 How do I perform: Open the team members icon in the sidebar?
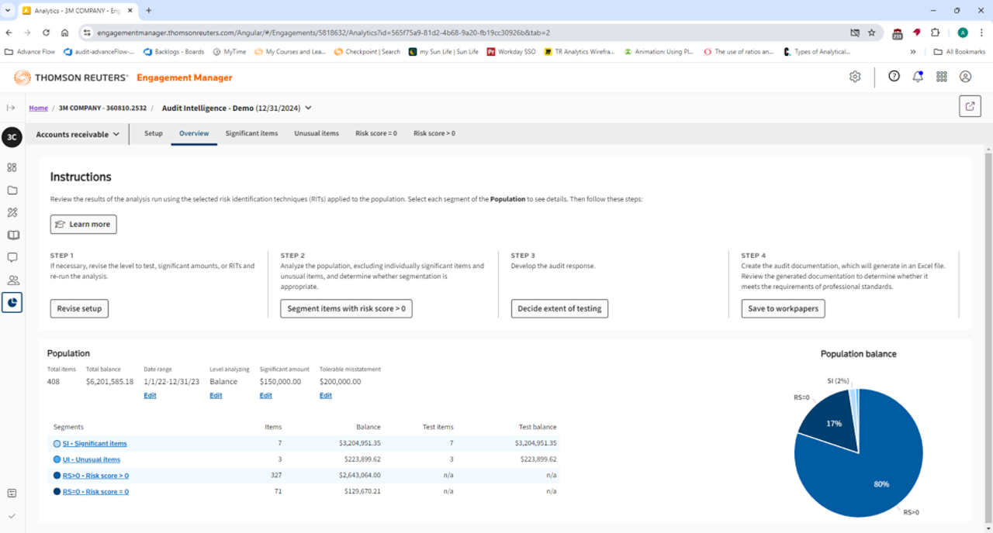pos(12,280)
